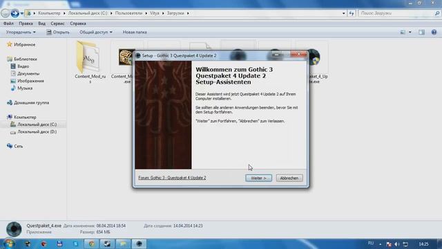The height and width of the screenshot is (249, 442).
Task: Click the change view icon in toolbar
Action: coord(403,33)
